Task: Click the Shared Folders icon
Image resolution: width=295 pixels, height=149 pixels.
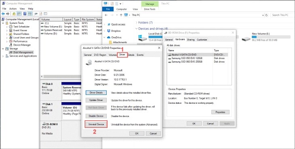Action: [11, 34]
